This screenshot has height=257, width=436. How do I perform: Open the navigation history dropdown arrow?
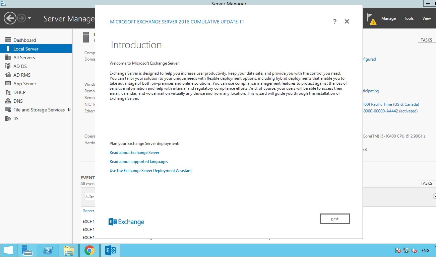pyautogui.click(x=29, y=18)
